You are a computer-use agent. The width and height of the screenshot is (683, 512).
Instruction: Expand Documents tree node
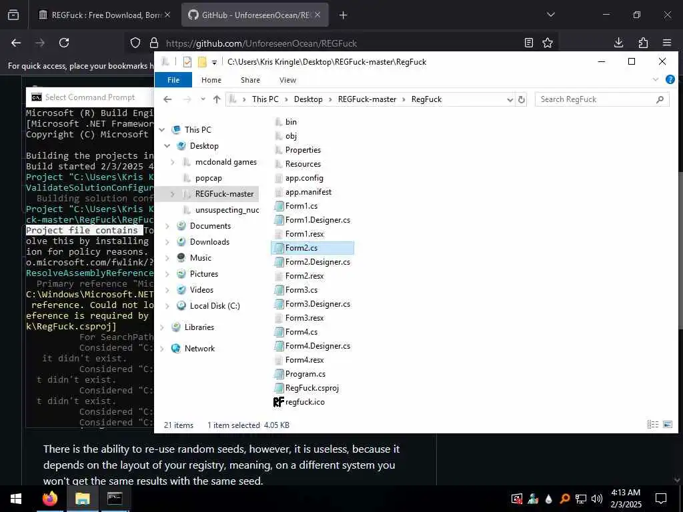click(167, 226)
